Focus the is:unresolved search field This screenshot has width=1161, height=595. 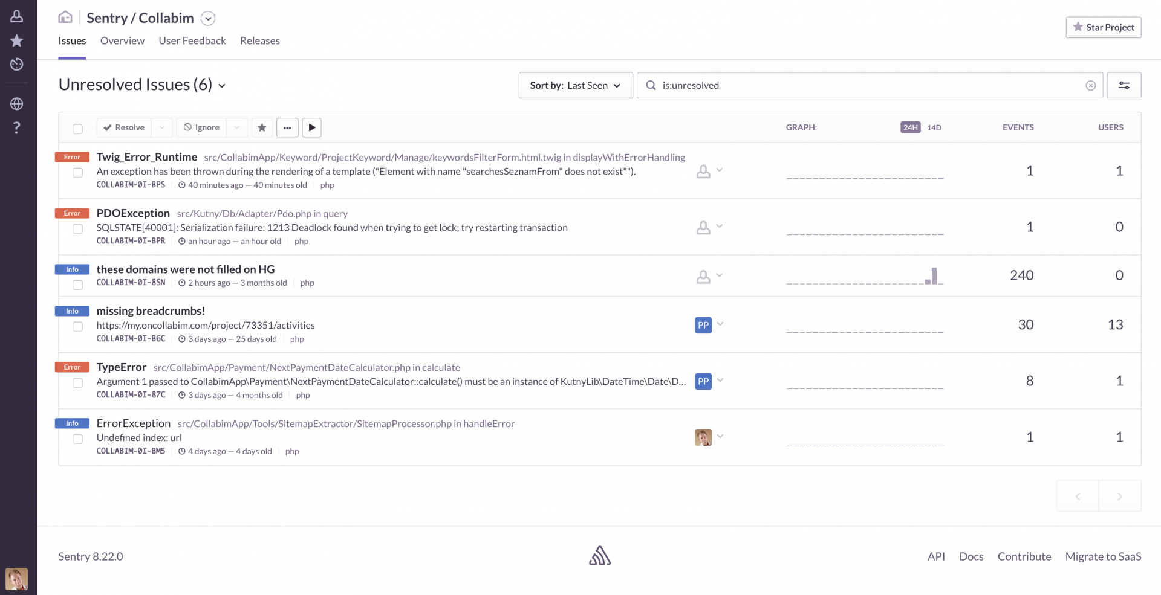[x=870, y=85]
